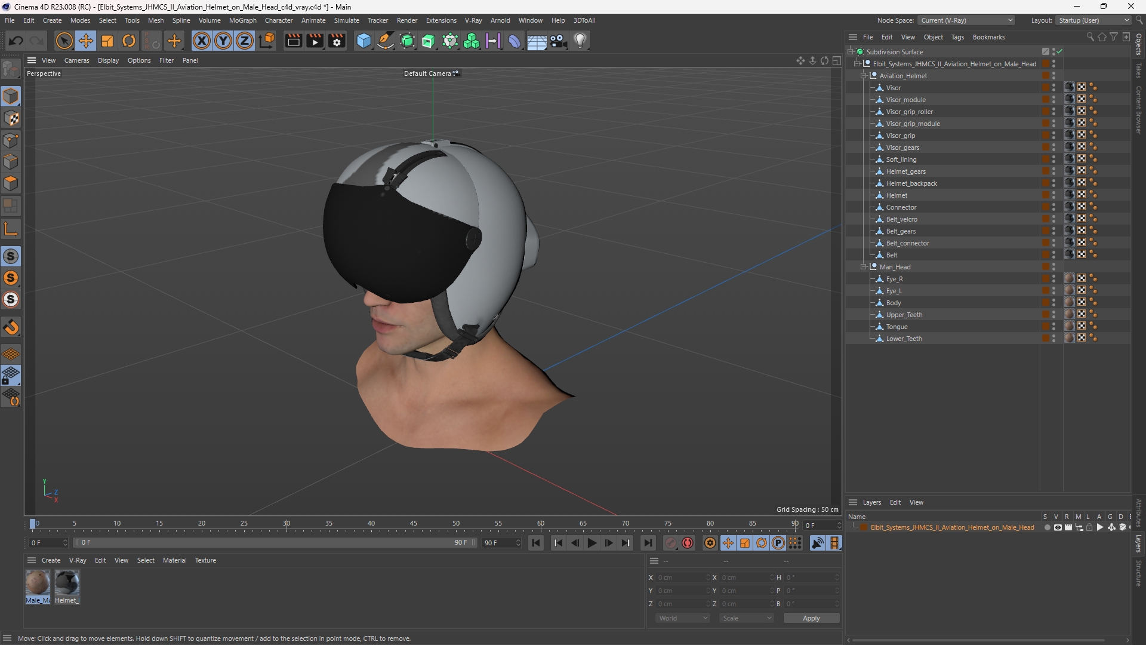
Task: Click the Light bulb icon
Action: click(x=580, y=41)
